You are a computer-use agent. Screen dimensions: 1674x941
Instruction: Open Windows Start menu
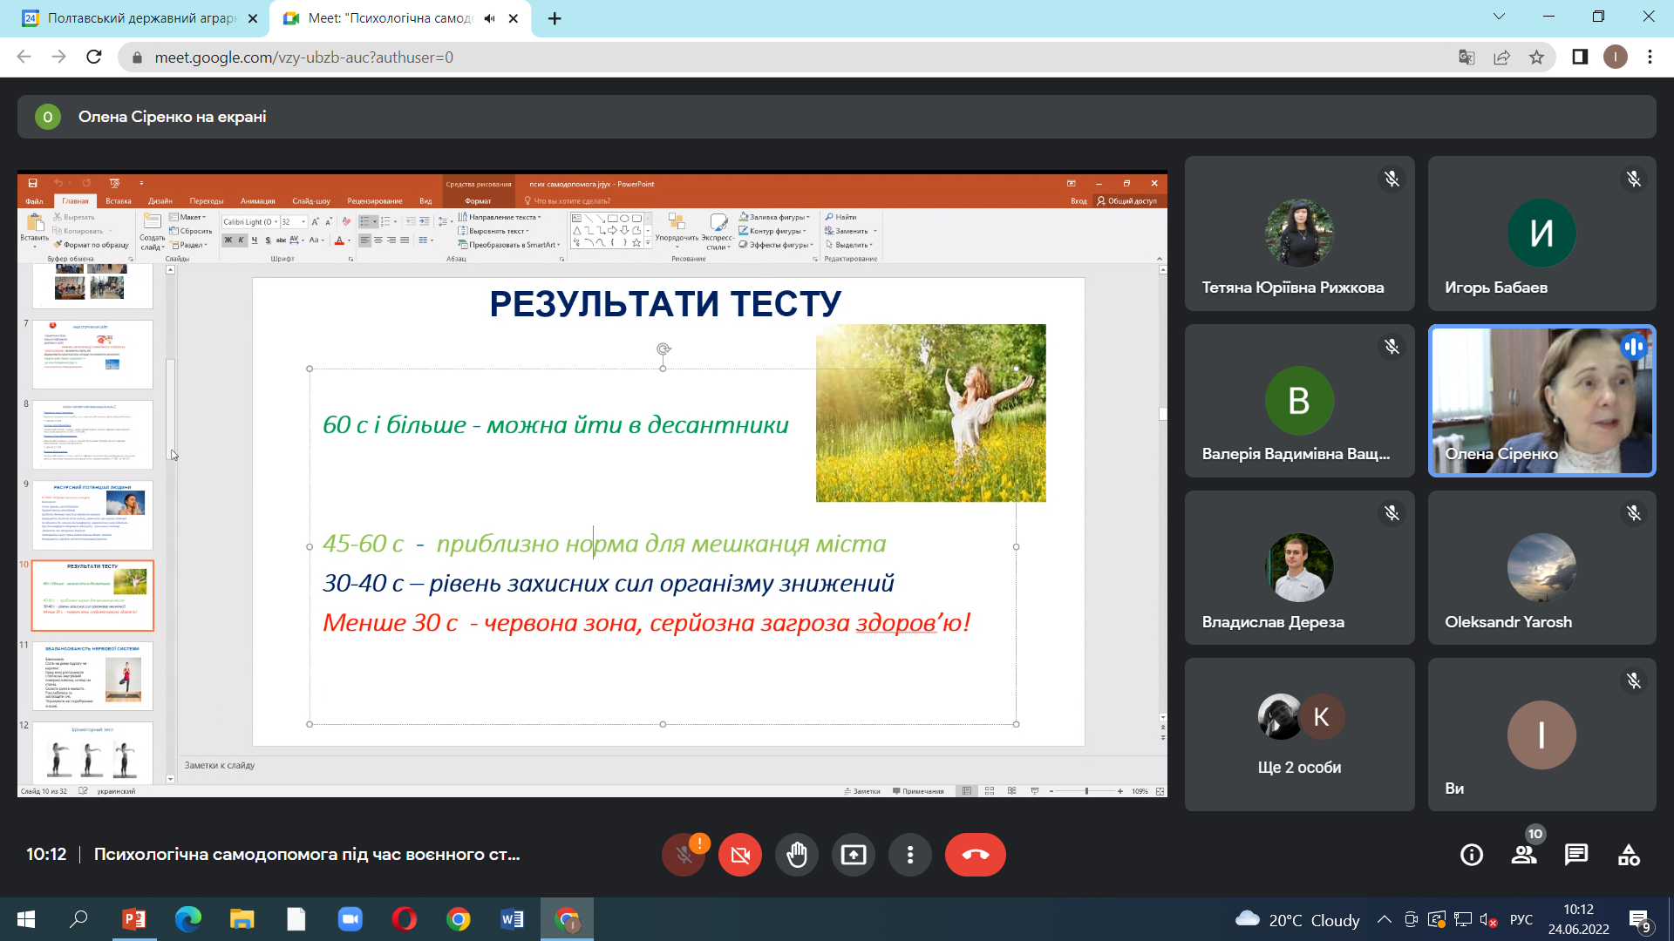click(26, 919)
